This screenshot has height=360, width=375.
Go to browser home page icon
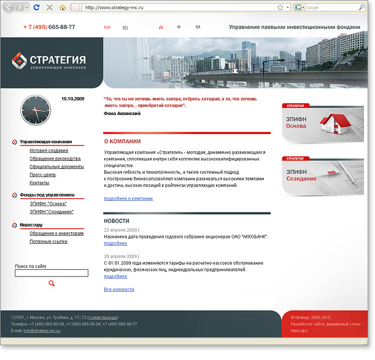(63, 7)
